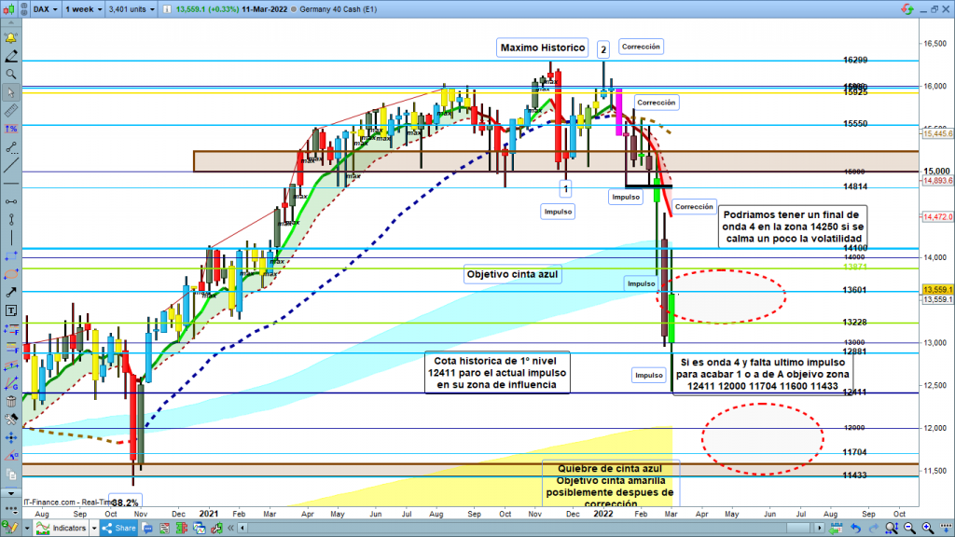Select the ruler measurement tool
955x537 pixels.
pyautogui.click(x=10, y=110)
